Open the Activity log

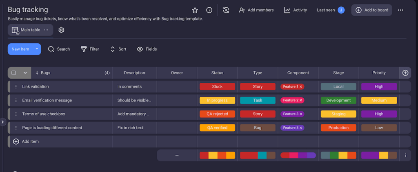point(296,10)
